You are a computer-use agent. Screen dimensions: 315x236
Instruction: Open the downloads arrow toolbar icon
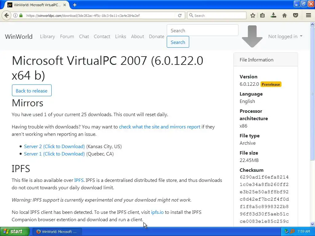point(273,15)
